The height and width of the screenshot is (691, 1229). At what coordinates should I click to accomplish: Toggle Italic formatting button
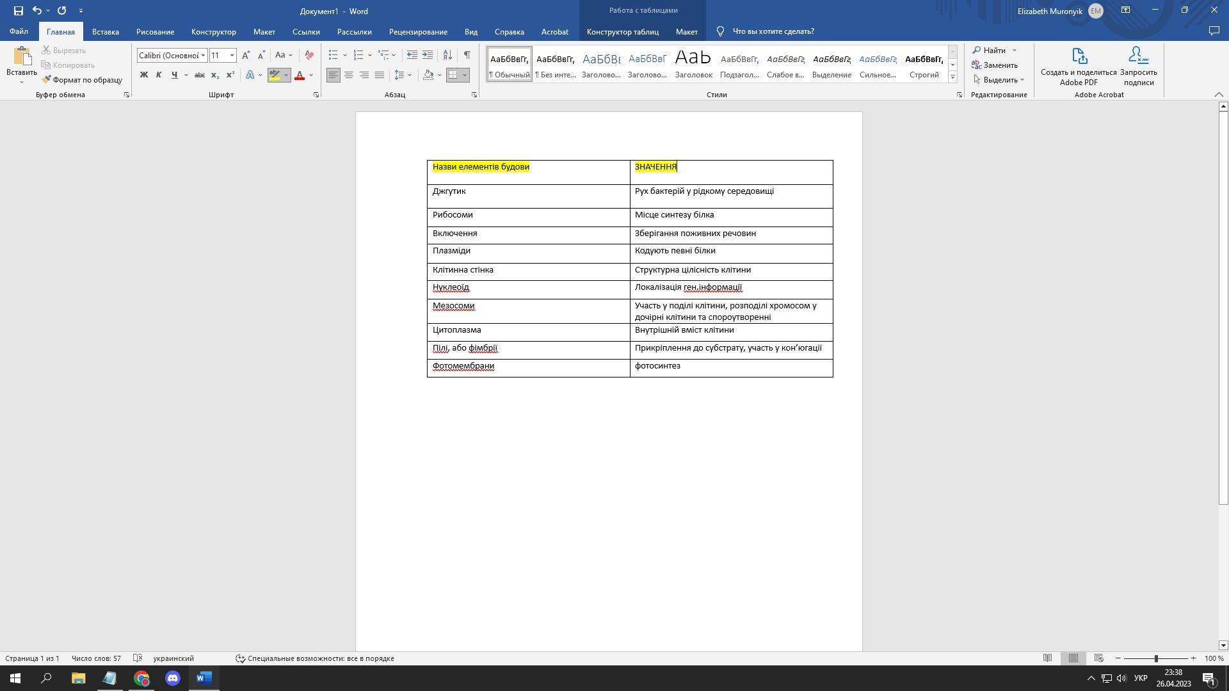159,75
